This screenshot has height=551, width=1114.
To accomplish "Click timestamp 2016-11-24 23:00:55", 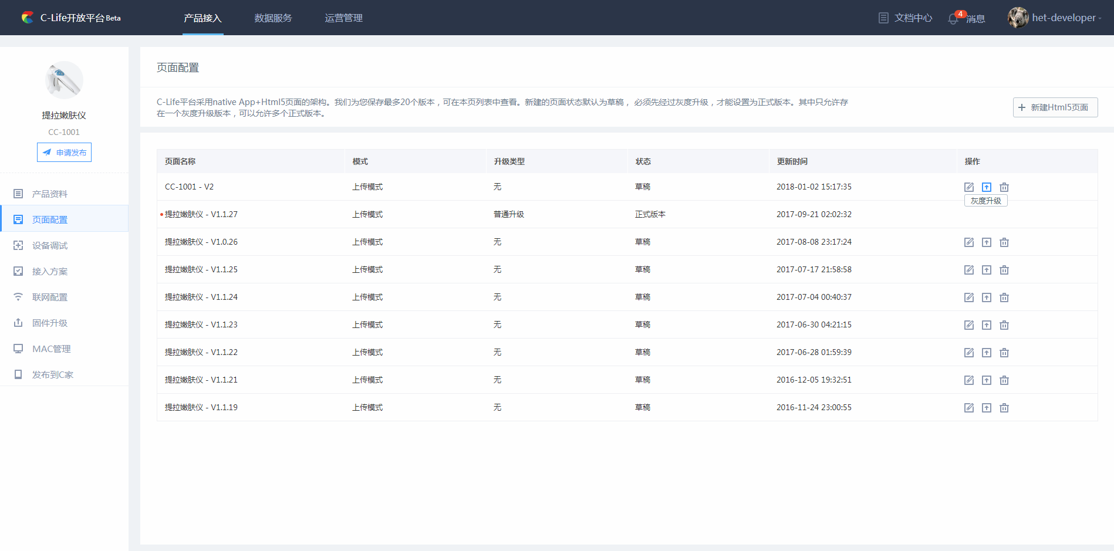I will [x=814, y=407].
